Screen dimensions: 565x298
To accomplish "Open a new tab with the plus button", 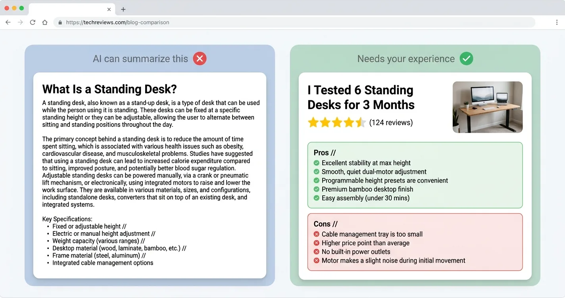I will [123, 9].
